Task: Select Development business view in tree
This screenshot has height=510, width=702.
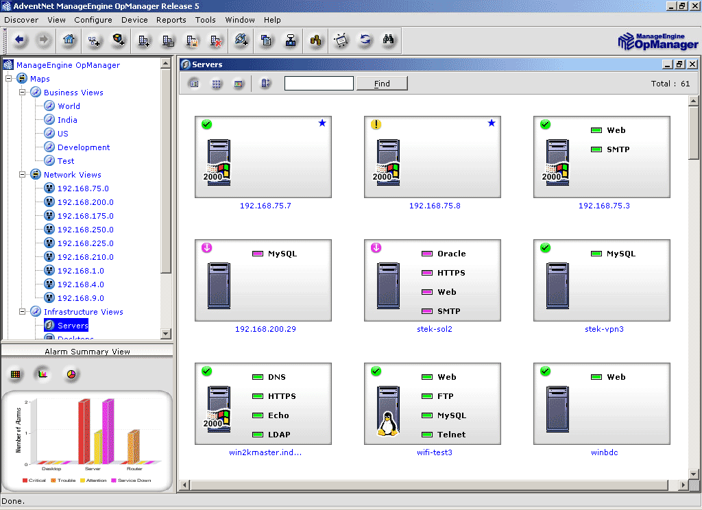Action: (x=83, y=147)
